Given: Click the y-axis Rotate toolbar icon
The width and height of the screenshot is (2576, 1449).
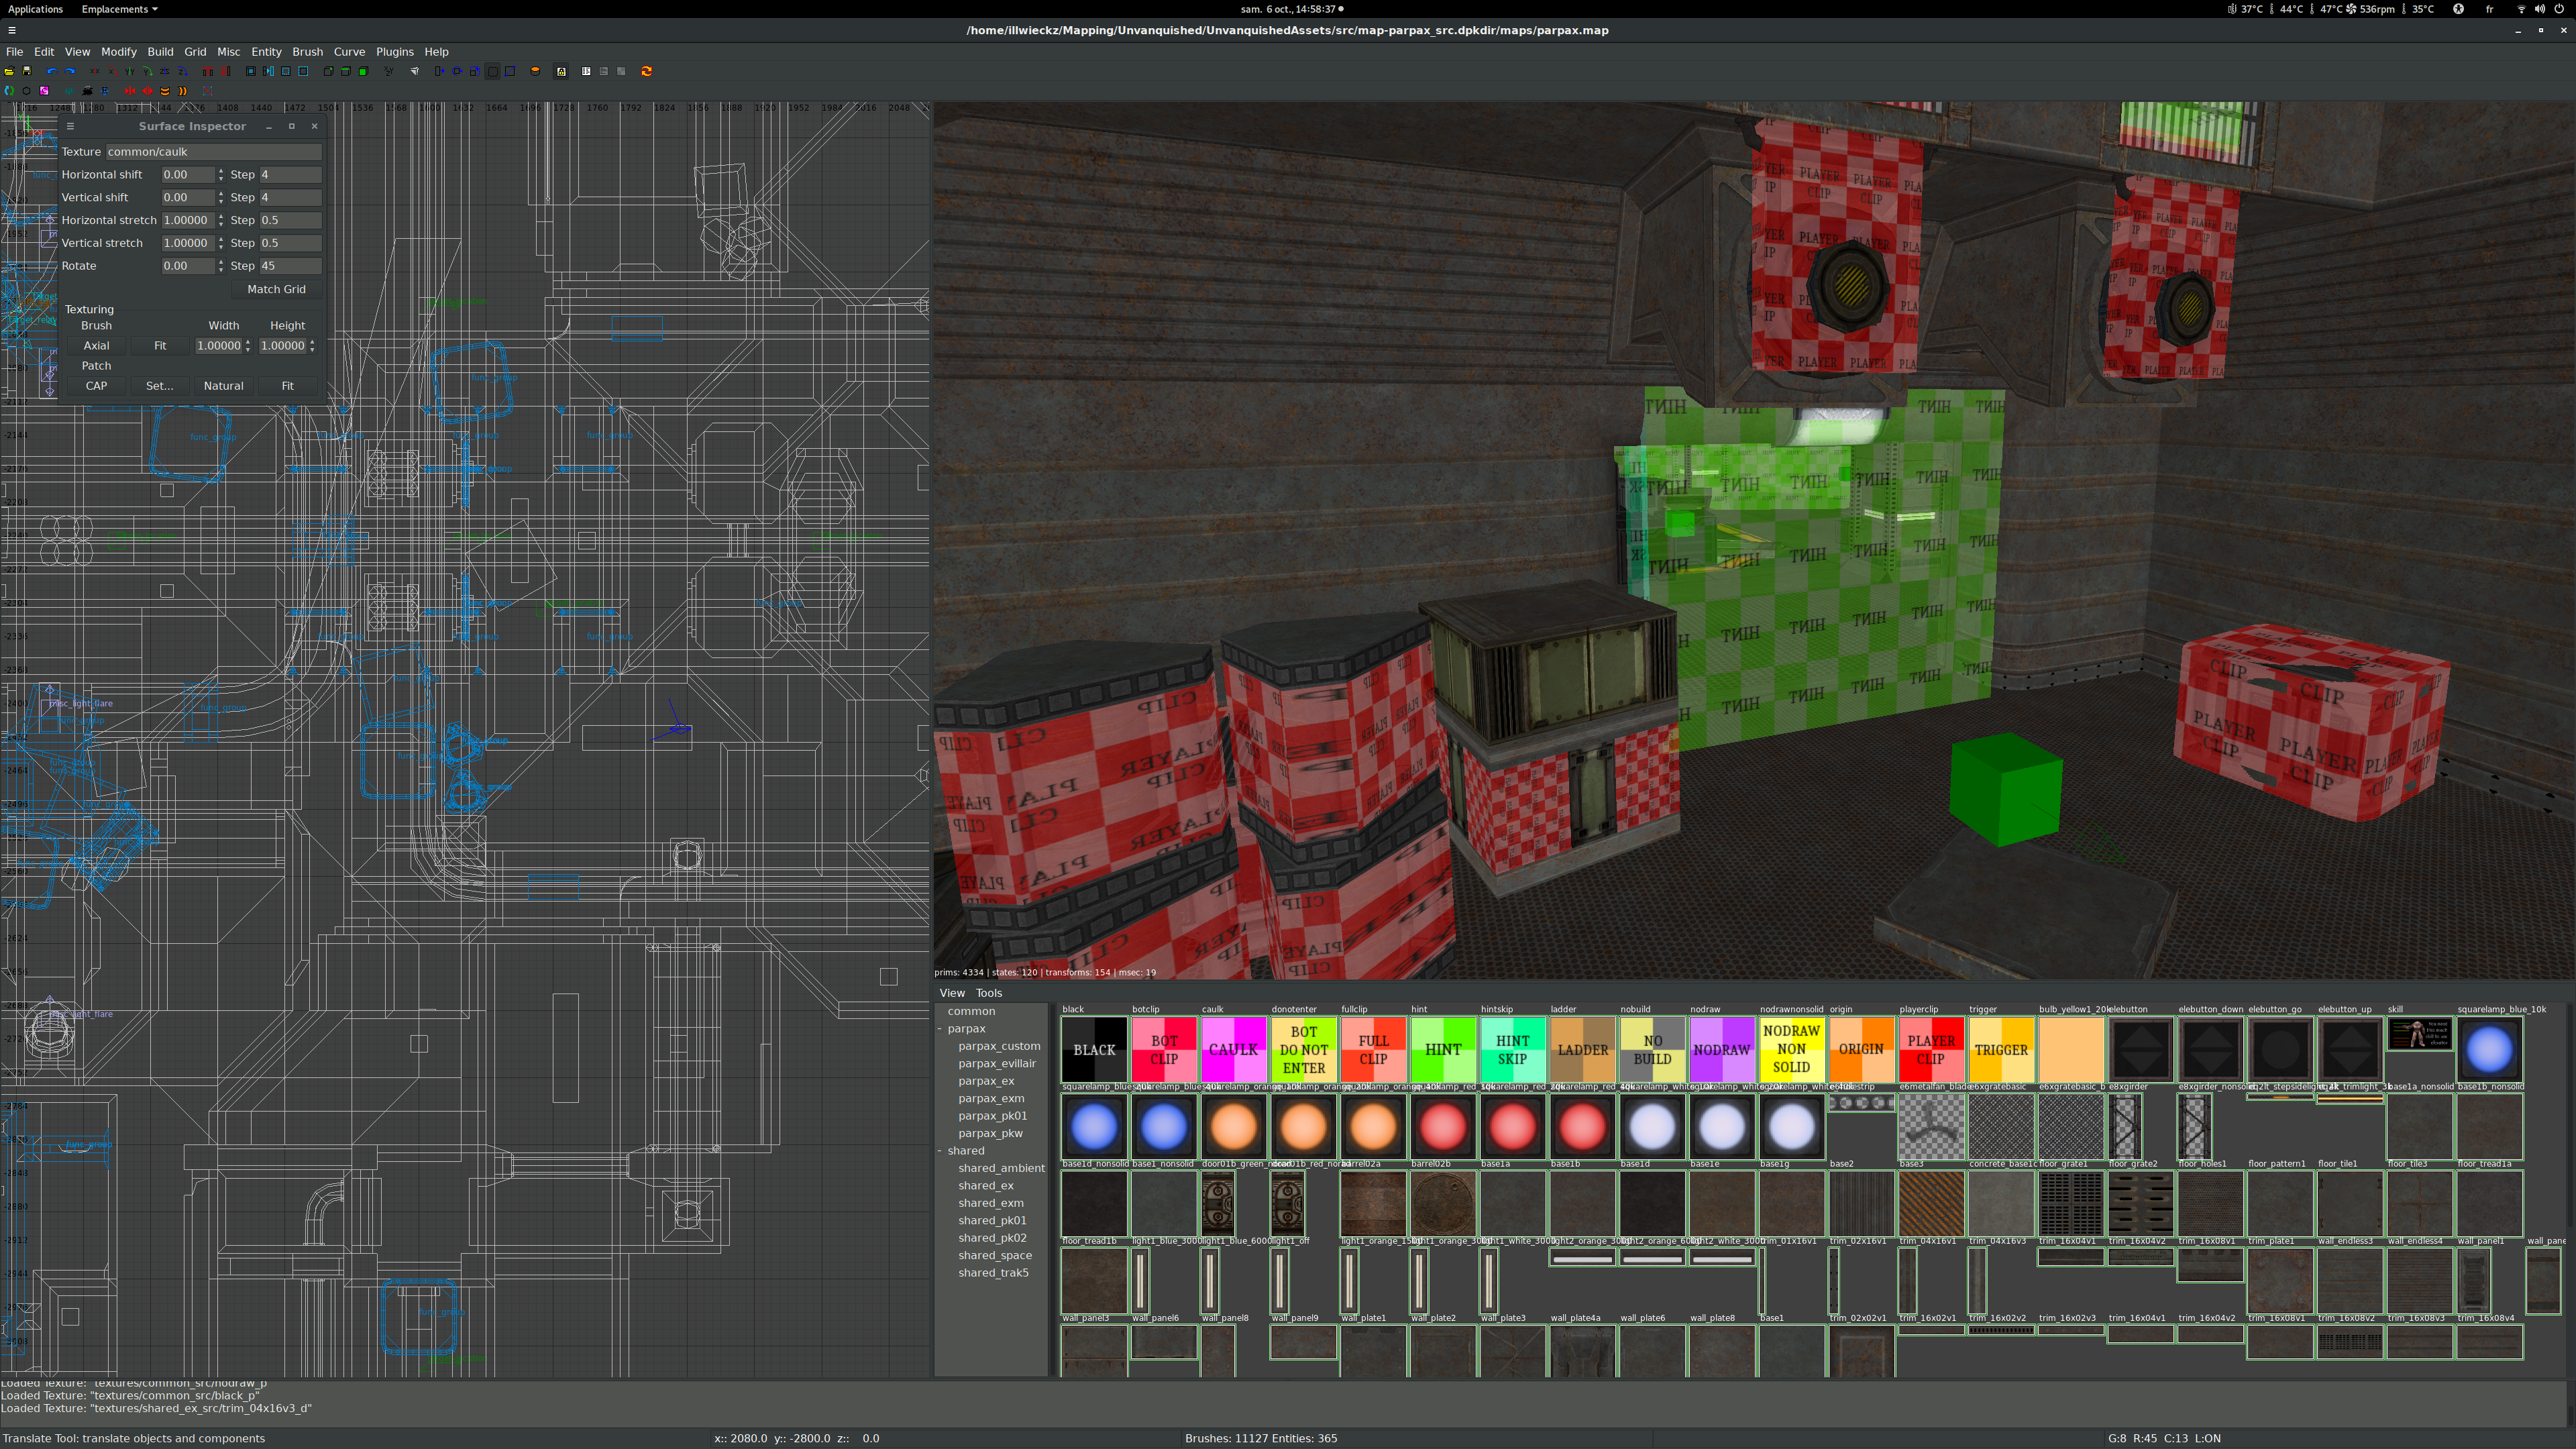Looking at the screenshot, I should coord(148,71).
